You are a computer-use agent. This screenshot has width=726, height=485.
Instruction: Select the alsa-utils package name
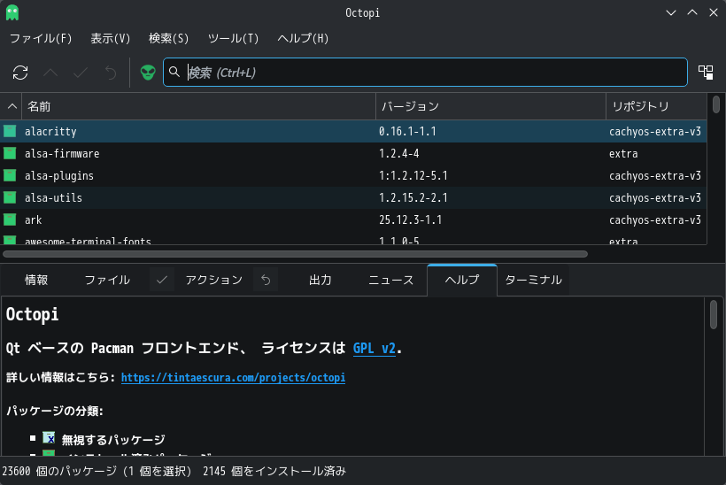coord(53,197)
